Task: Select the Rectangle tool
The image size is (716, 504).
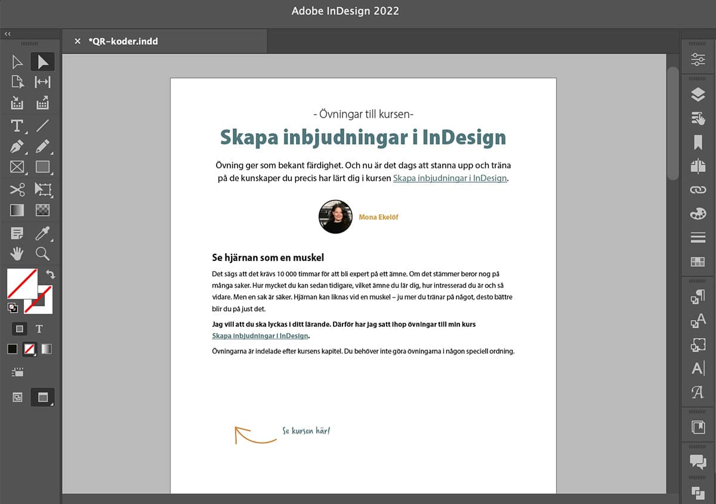Action: [42, 167]
